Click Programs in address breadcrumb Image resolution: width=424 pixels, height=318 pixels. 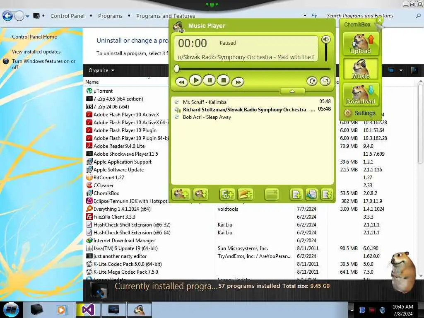[x=110, y=16]
